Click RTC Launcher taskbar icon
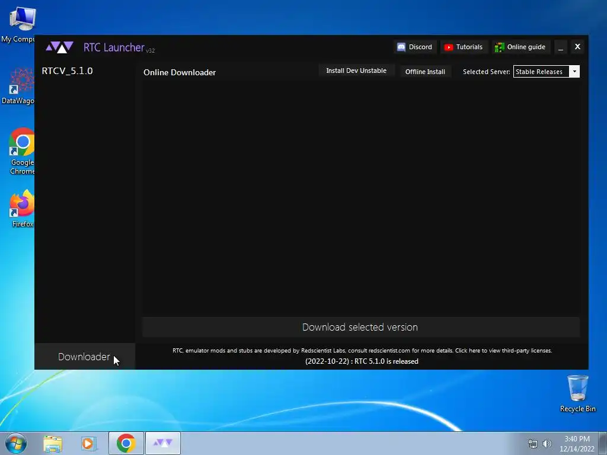Viewport: 607px width, 455px height. point(163,443)
